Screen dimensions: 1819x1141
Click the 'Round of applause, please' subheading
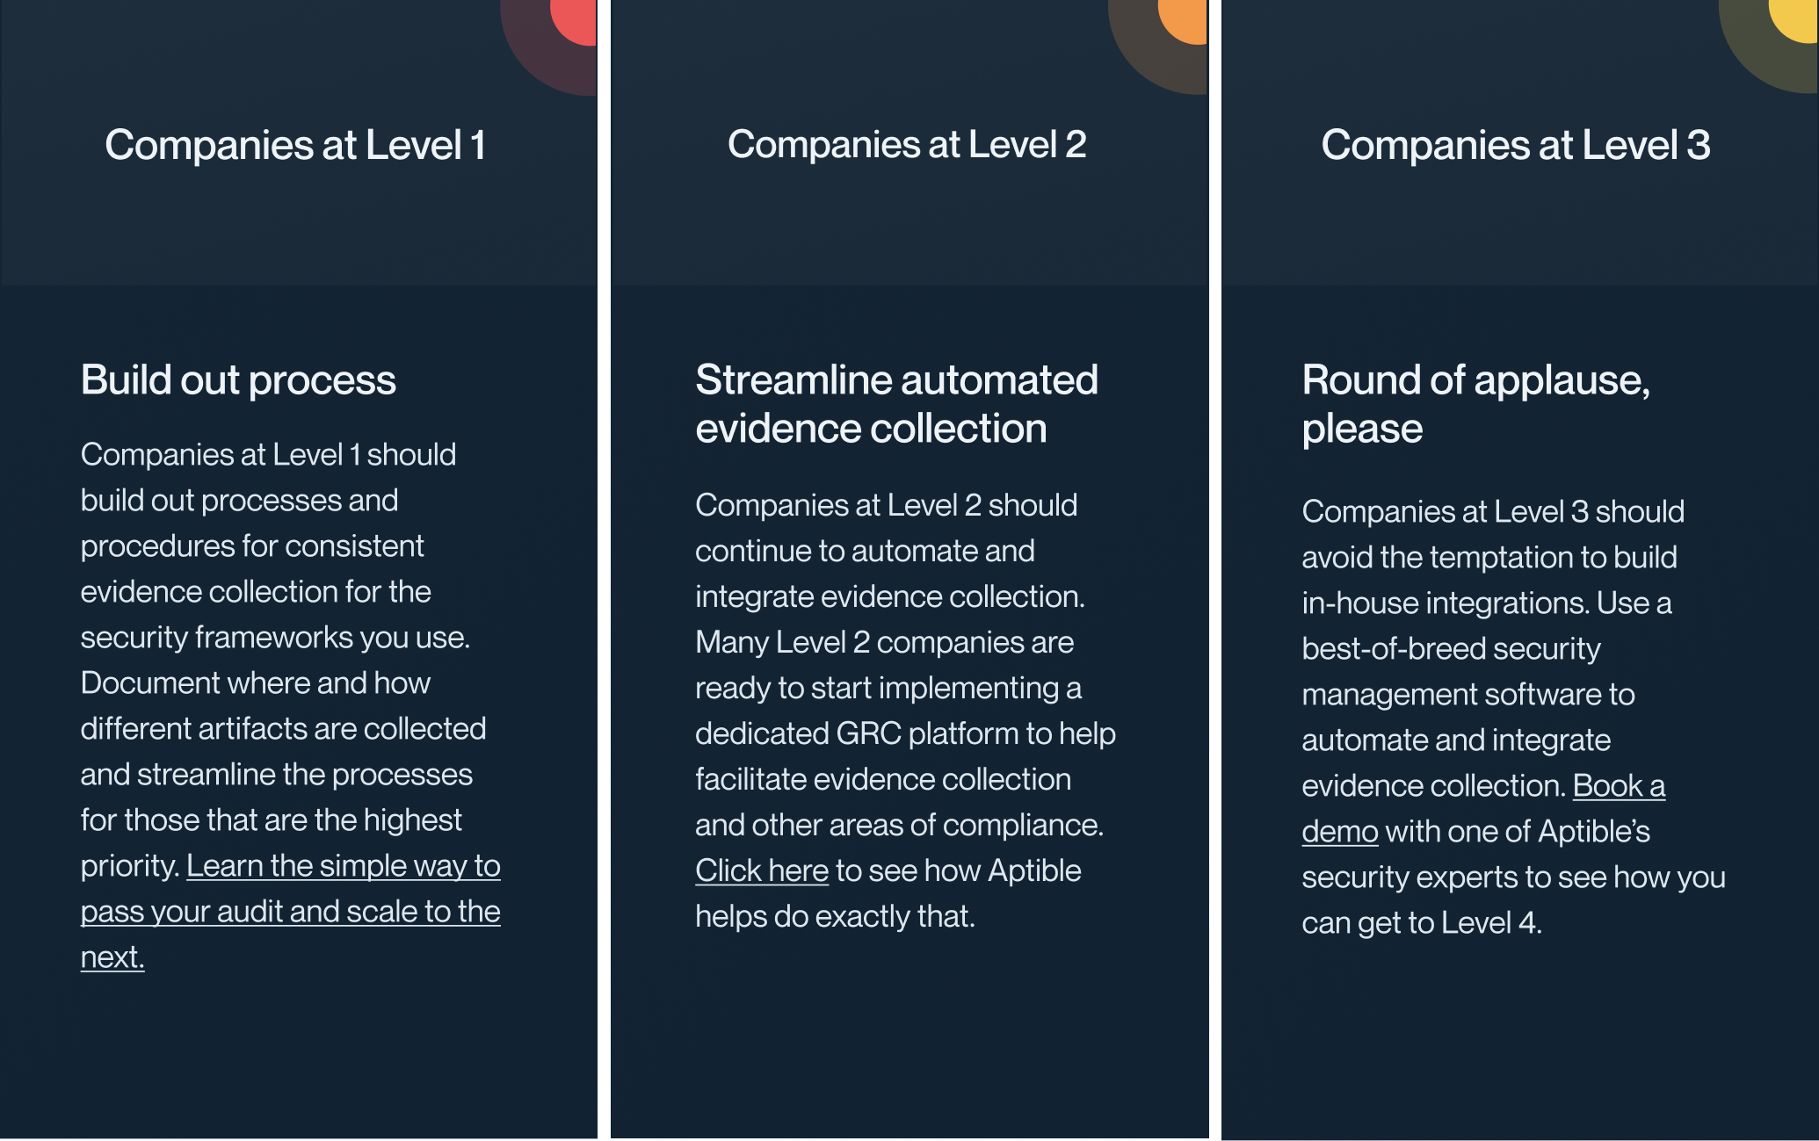[1476, 404]
